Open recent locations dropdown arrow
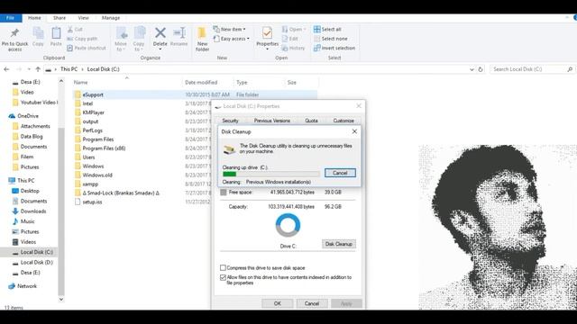This screenshot has width=577, height=324. pos(29,69)
